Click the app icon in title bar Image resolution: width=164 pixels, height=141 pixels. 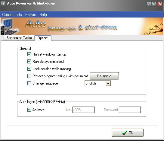[3, 3]
